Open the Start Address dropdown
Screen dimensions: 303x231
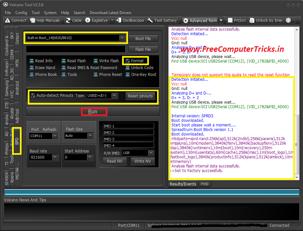click(x=90, y=157)
